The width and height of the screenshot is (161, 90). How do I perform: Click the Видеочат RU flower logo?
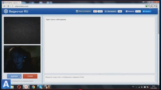pyautogui.click(x=6, y=11)
